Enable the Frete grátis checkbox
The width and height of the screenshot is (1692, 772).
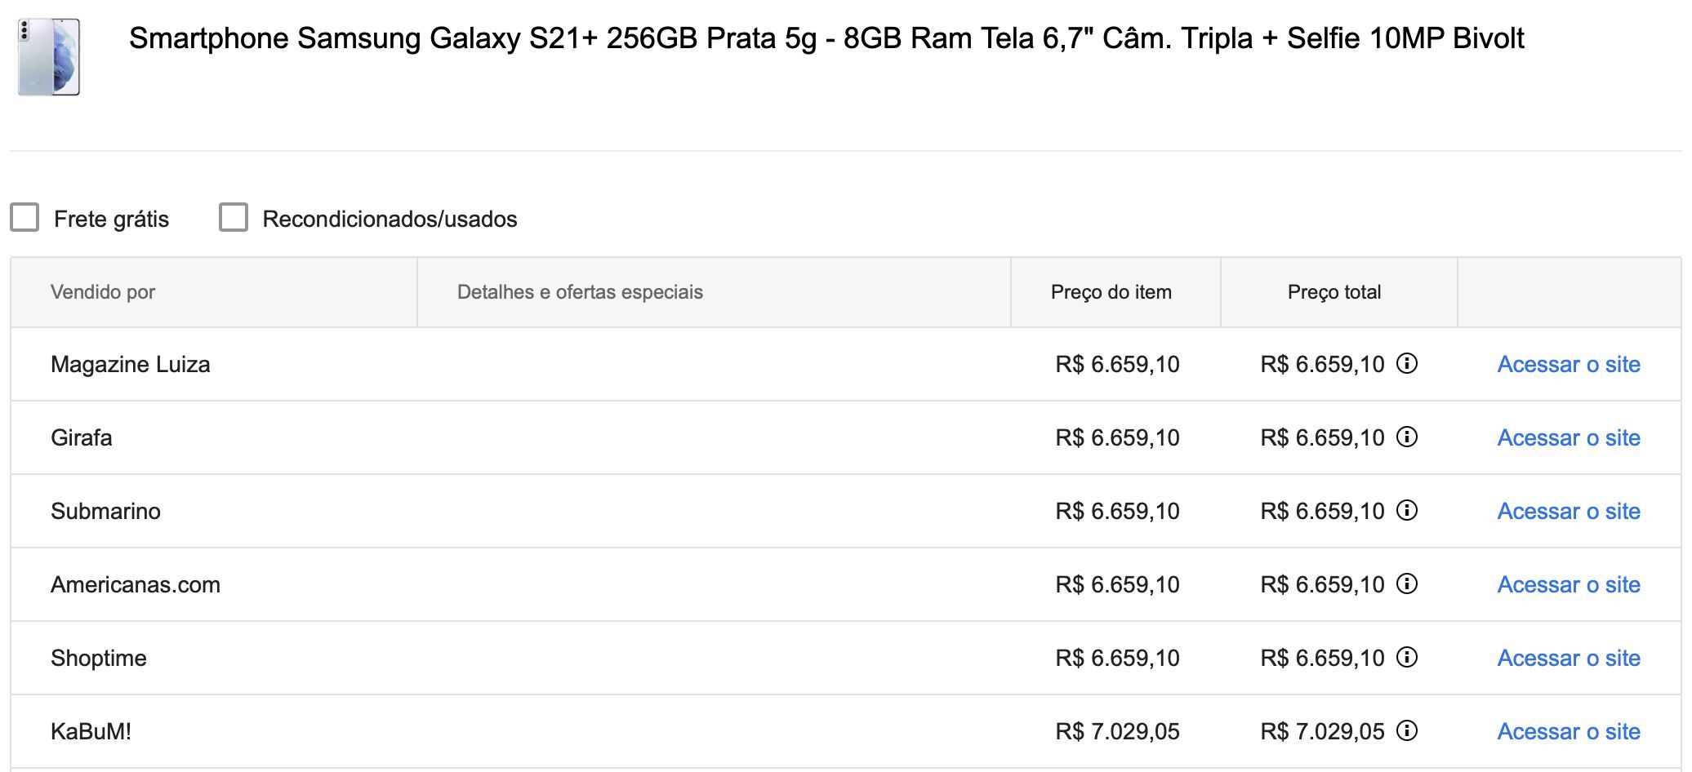24,218
